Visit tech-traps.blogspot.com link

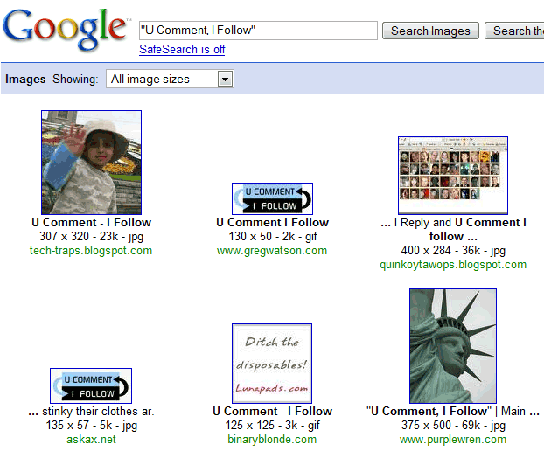tap(91, 250)
